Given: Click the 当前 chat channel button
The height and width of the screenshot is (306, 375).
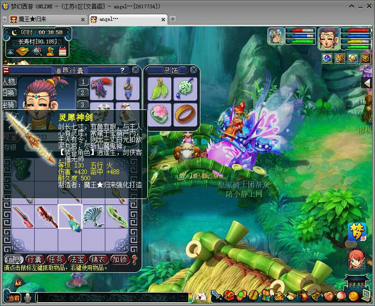Looking at the screenshot, I should [x=14, y=298].
